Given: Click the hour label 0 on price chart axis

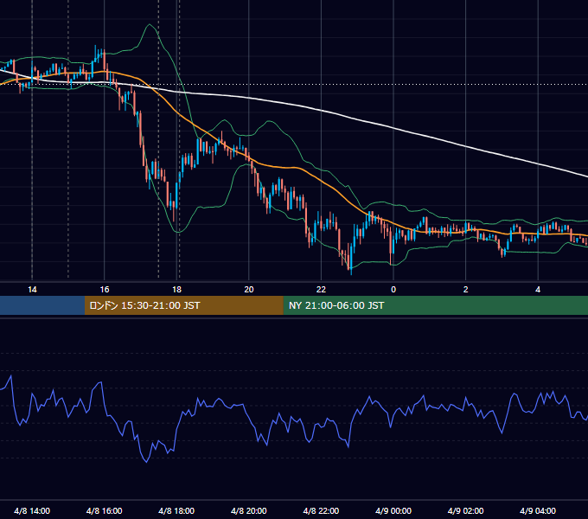Looking at the screenshot, I should click(x=393, y=290).
